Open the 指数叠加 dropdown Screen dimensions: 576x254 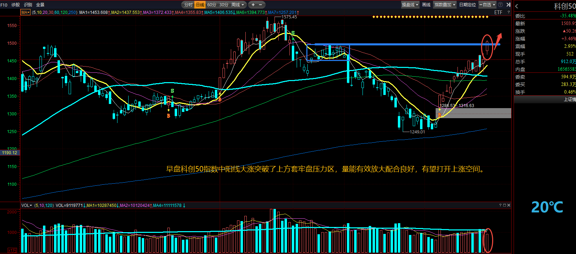click(x=445, y=5)
